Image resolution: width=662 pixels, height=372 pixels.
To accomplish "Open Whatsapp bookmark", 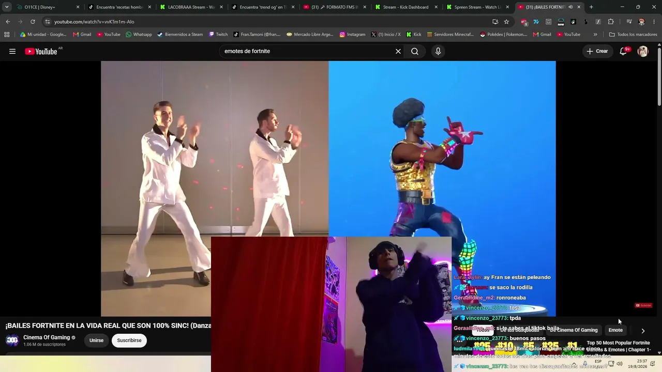I will [139, 35].
